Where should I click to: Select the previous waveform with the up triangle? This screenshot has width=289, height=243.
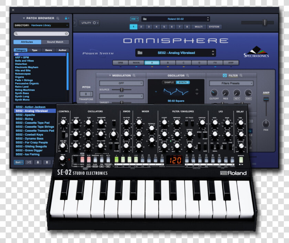(197, 89)
